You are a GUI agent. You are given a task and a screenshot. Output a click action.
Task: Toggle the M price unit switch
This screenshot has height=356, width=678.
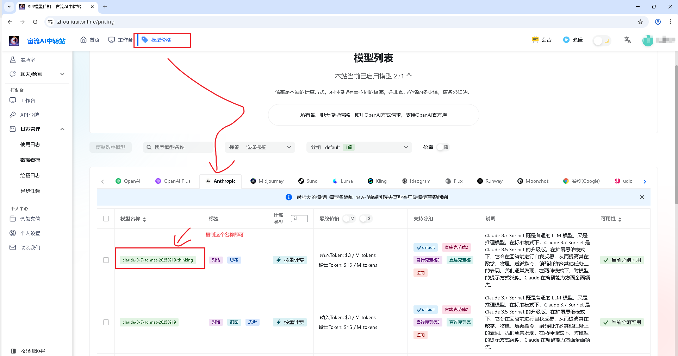coord(349,219)
